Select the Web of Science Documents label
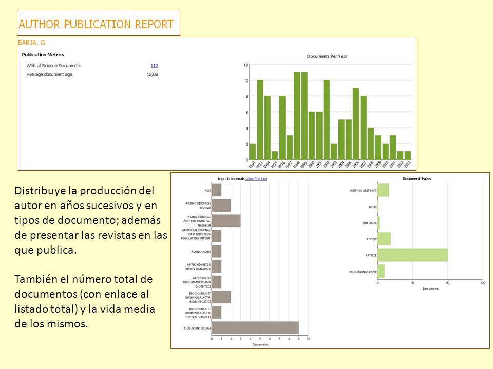Image resolution: width=493 pixels, height=369 pixels. coord(53,65)
